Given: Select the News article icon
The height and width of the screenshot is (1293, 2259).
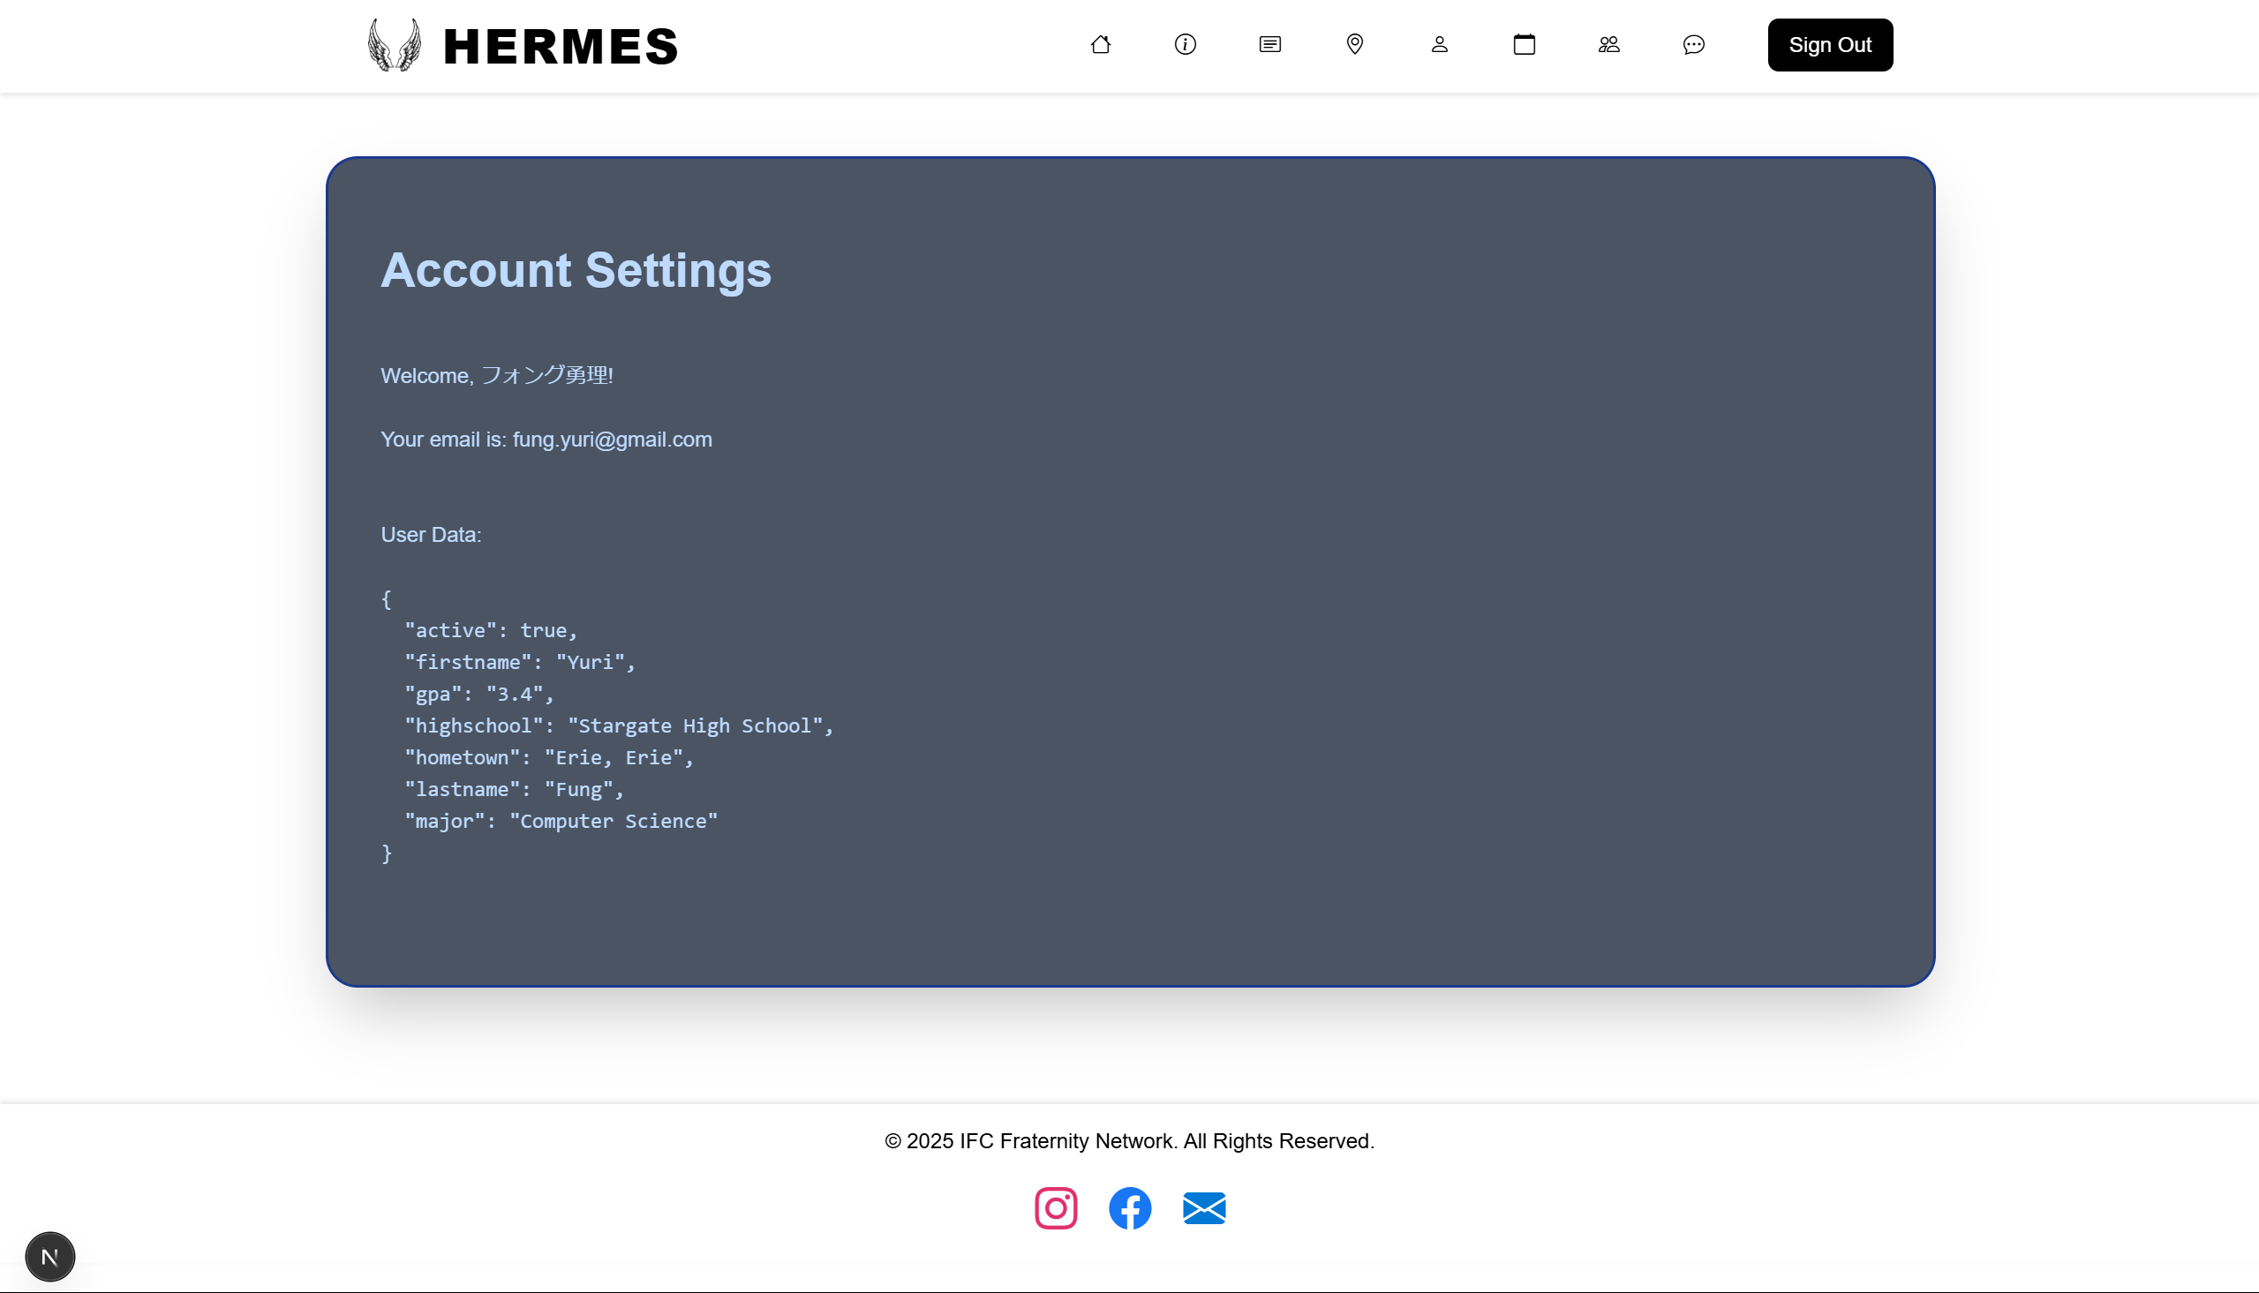Looking at the screenshot, I should coord(1269,44).
